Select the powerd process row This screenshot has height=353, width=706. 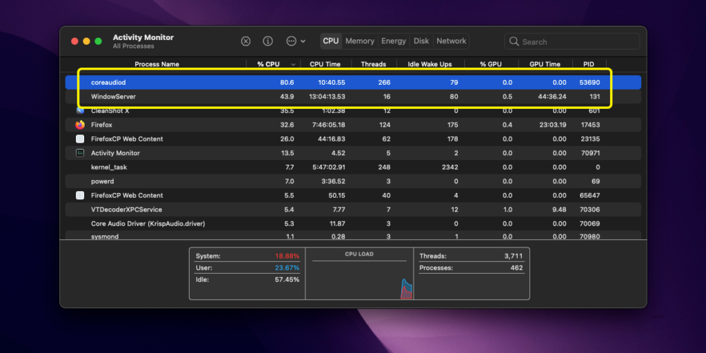(x=354, y=181)
